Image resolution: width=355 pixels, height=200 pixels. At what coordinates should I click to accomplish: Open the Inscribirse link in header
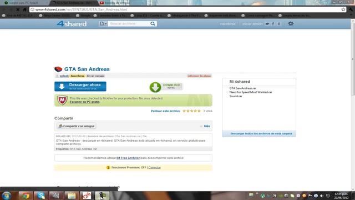[227, 24]
